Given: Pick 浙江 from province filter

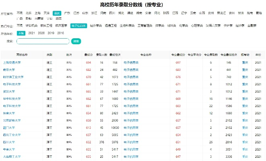Looking at the screenshot, I should tap(94, 13).
